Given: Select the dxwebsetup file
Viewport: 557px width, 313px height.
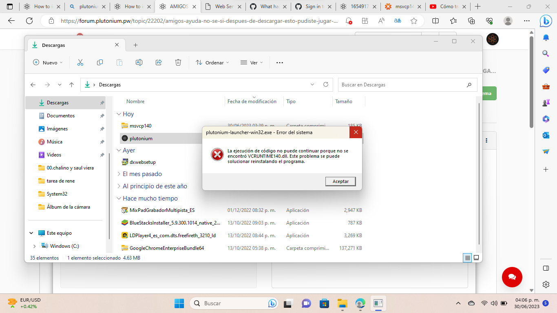Looking at the screenshot, I should (142, 162).
